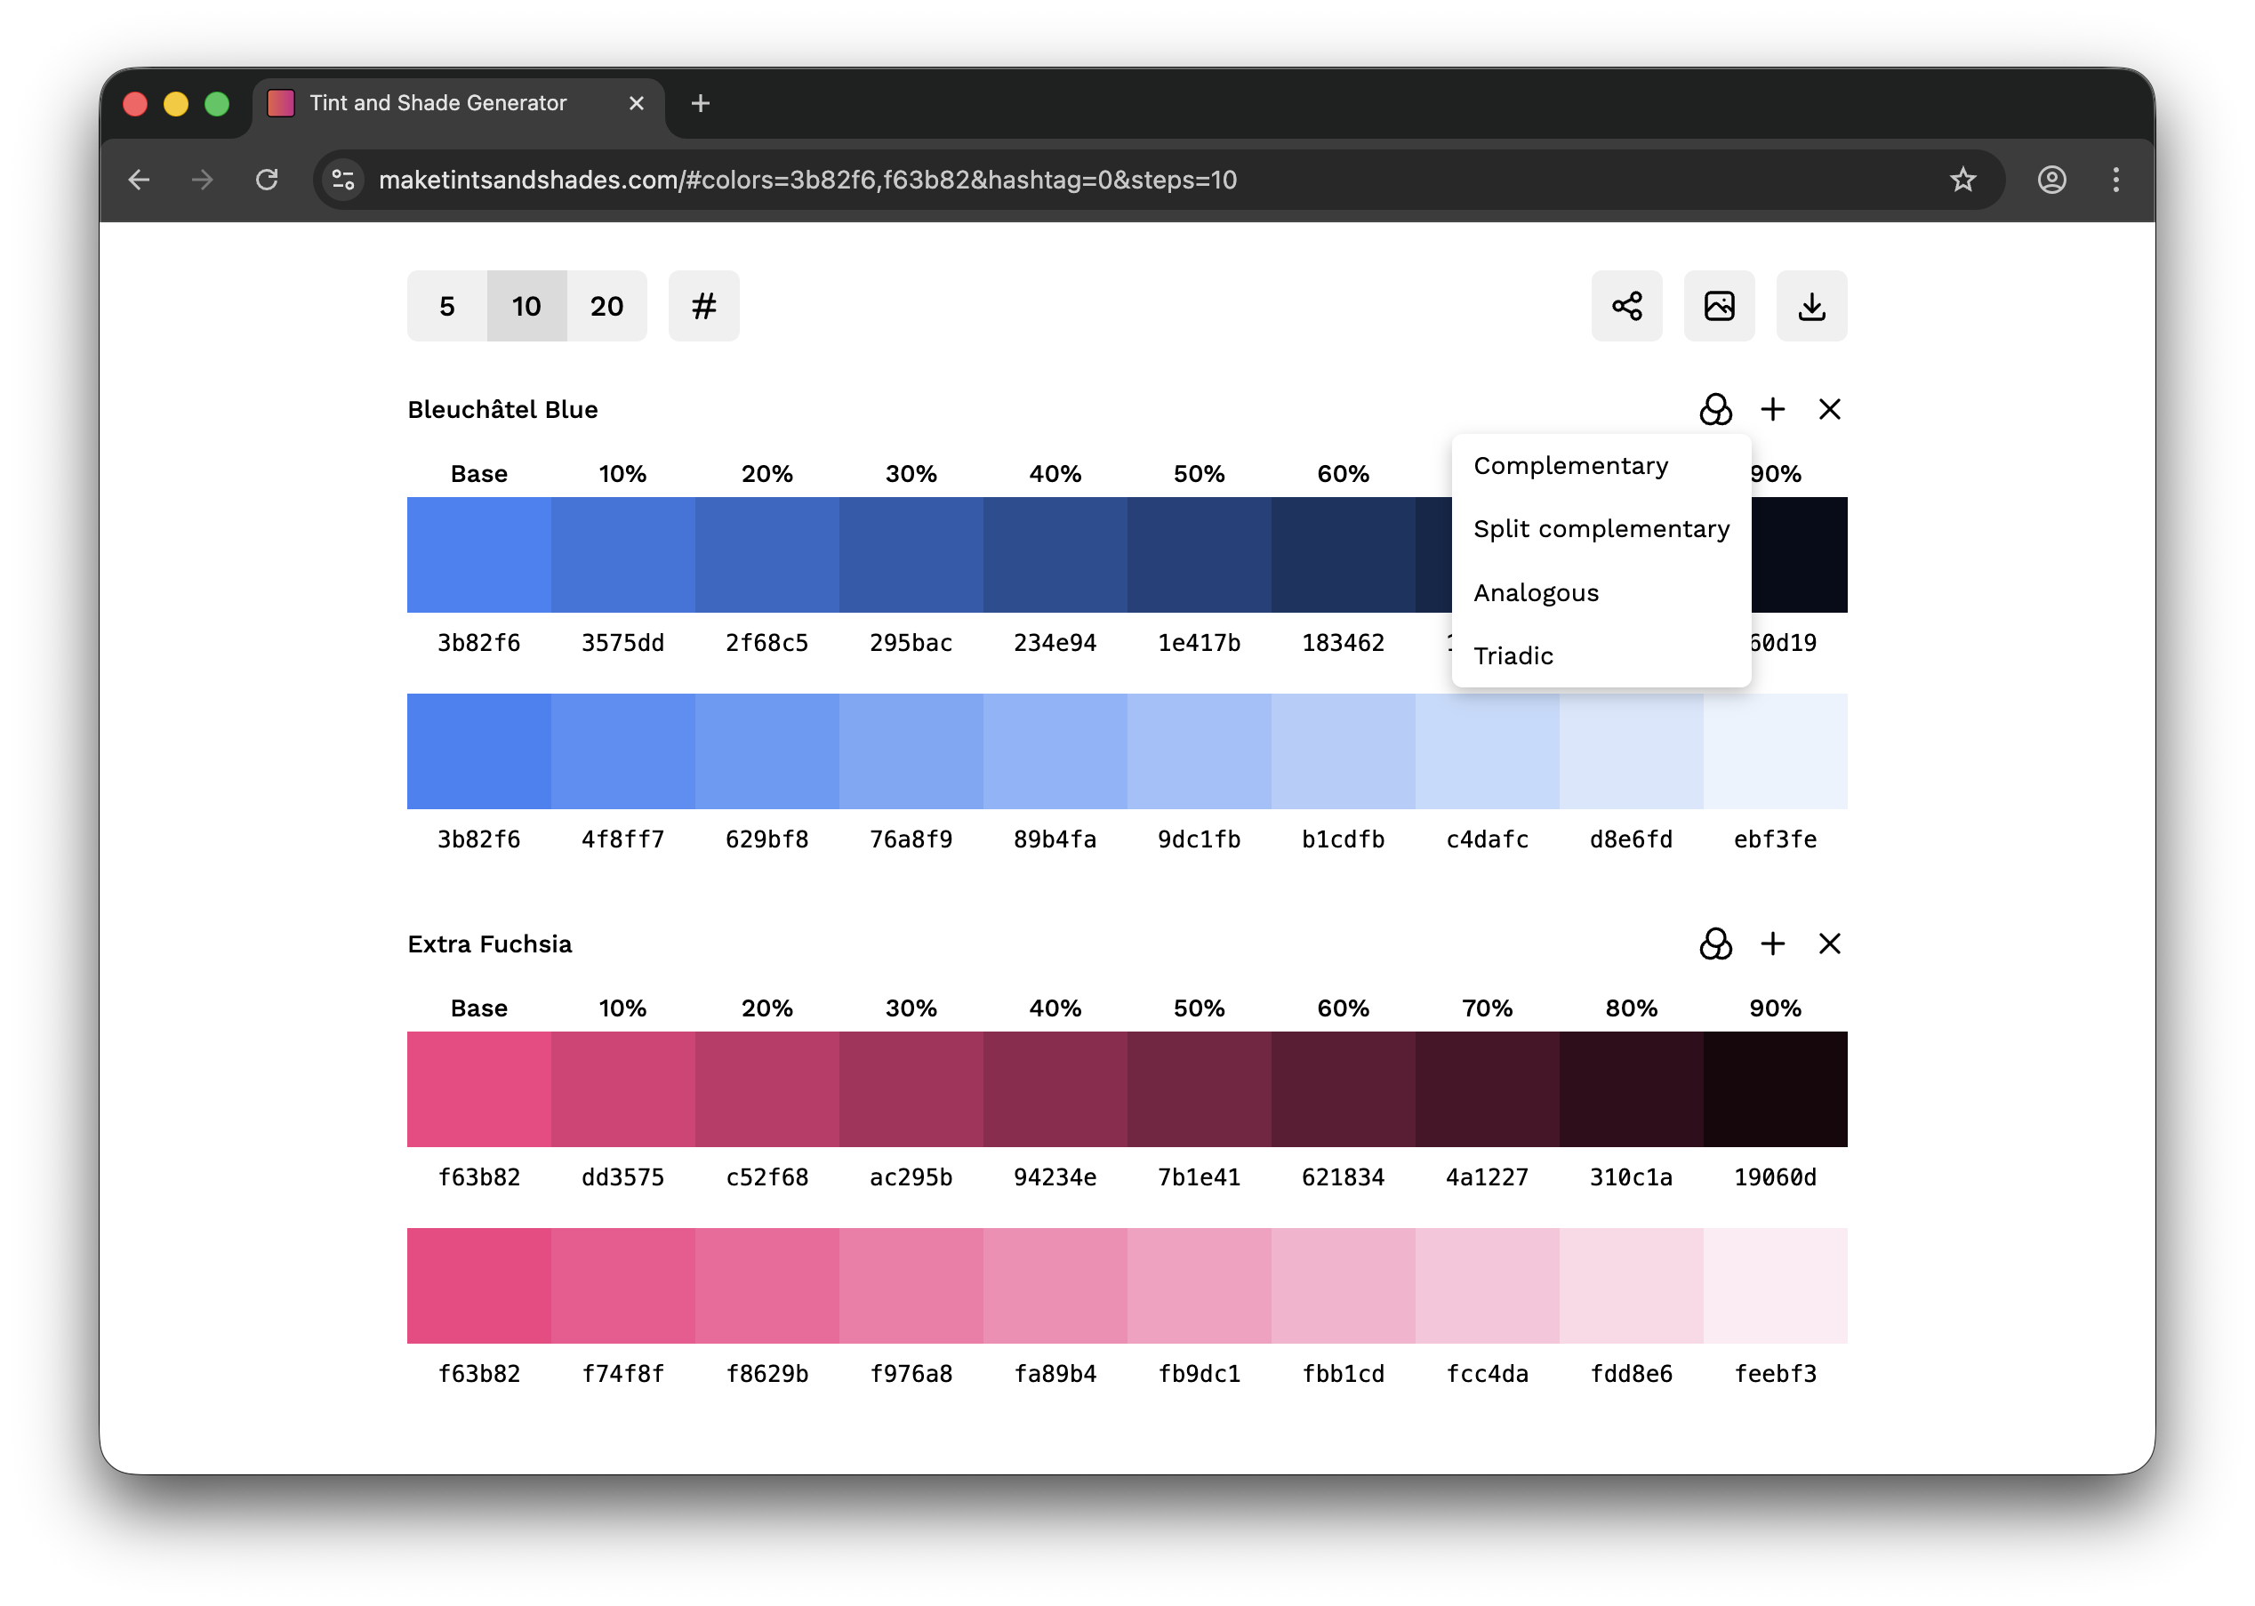Open color relationships menu for Extra Fuchsia
The height and width of the screenshot is (1606, 2255).
[1715, 944]
